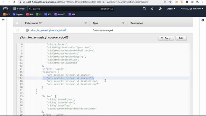This screenshot has height=116, width=206.
Task: Click the "Effect": "Allow" text on line 14
Action: [x=53, y=69]
